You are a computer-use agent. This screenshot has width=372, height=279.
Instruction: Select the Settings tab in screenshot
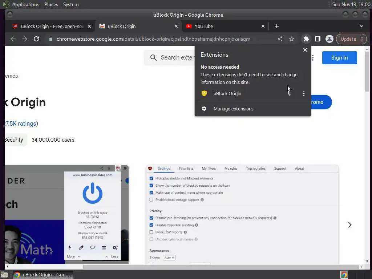pyautogui.click(x=164, y=169)
